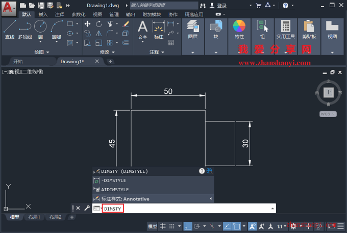Open the WCS coordinate system dropdown
347x233 pixels.
click(x=328, y=114)
